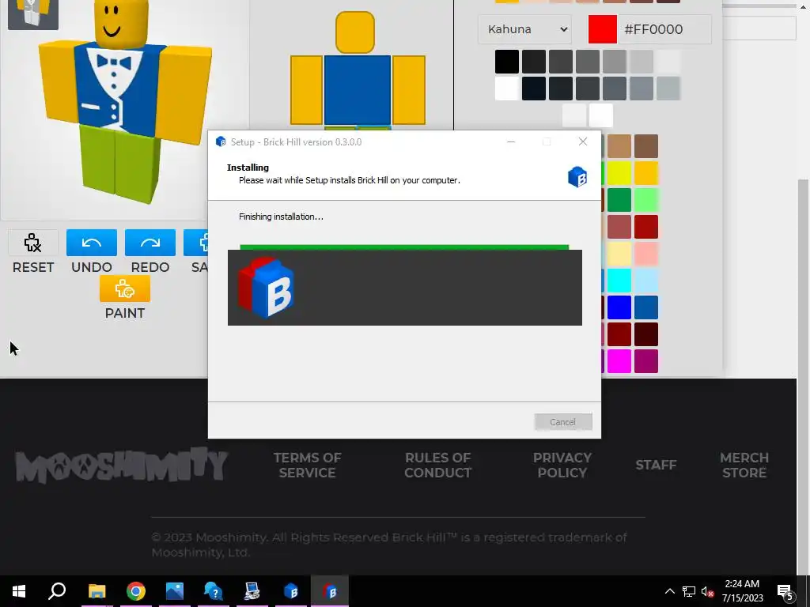This screenshot has height=607, width=810.
Task: Open the network status tray icon
Action: tap(689, 591)
